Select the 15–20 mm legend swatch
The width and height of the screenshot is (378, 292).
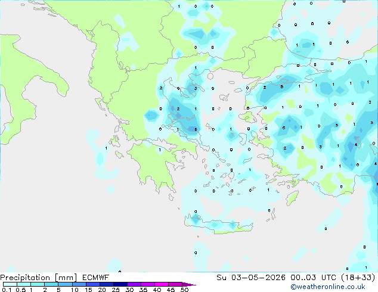93,284
